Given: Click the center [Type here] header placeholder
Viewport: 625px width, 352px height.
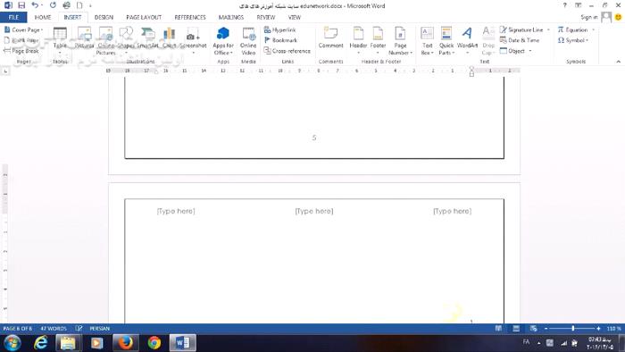Looking at the screenshot, I should (x=314, y=211).
